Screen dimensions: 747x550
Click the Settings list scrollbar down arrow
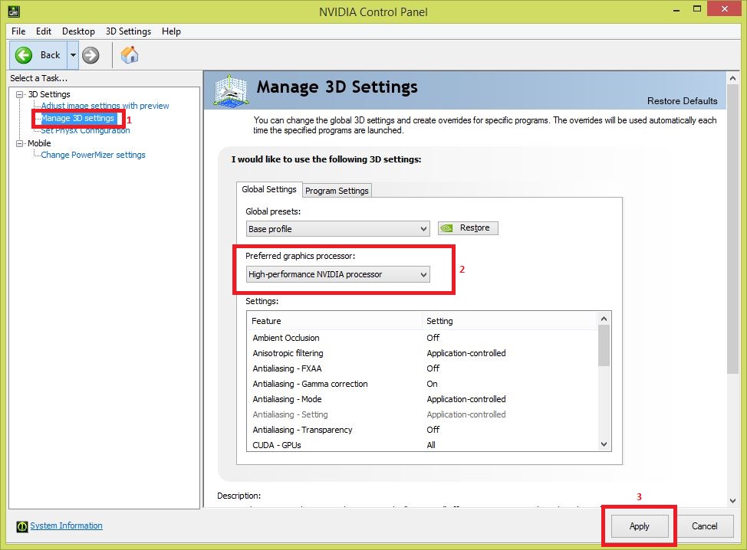point(603,444)
